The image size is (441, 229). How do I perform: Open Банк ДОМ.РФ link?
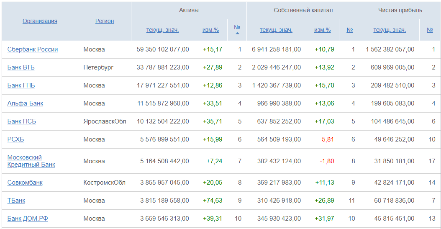tap(28, 219)
